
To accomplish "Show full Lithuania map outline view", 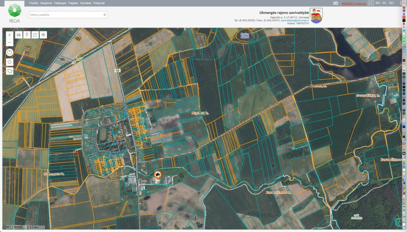I will tap(10, 71).
